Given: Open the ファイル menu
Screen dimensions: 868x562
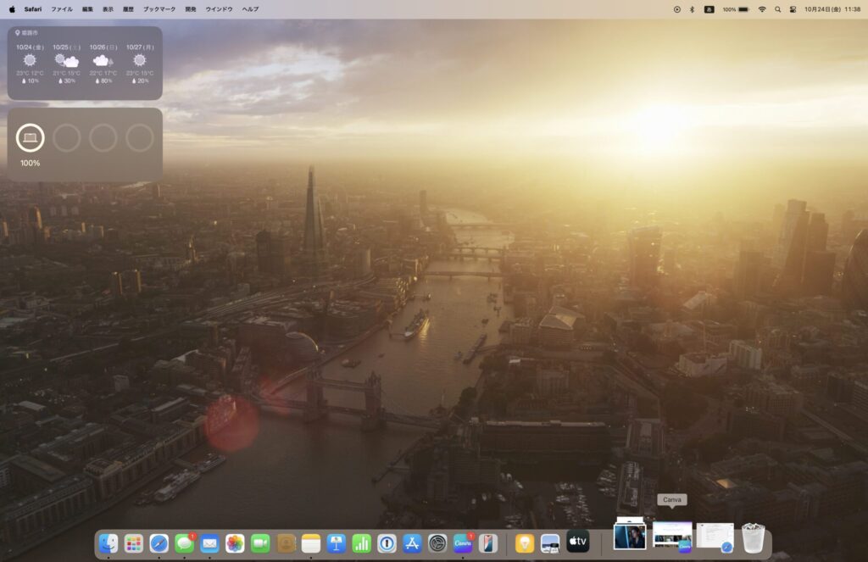Looking at the screenshot, I should pyautogui.click(x=62, y=9).
